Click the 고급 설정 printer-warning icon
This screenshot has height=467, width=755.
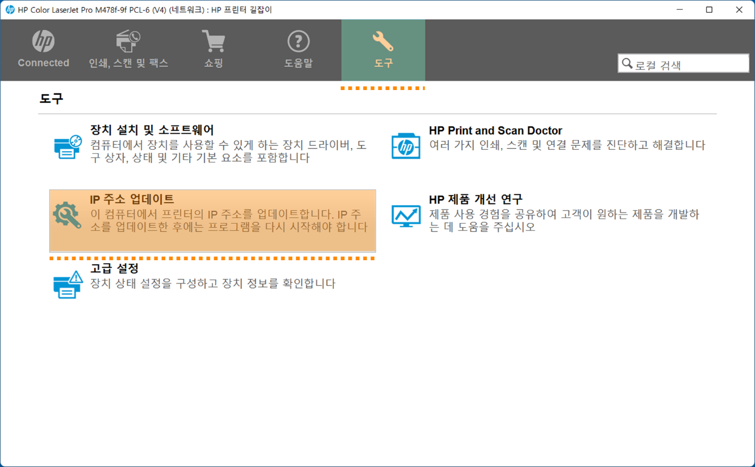point(68,285)
